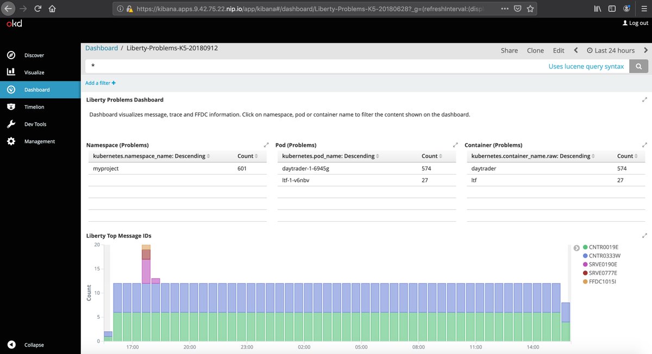Open Uses lucene query syntax link

(x=586, y=66)
